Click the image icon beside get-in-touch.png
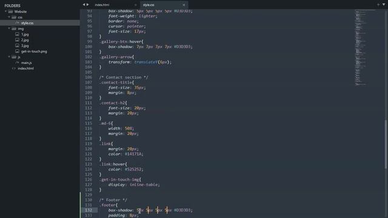 (x=17, y=51)
